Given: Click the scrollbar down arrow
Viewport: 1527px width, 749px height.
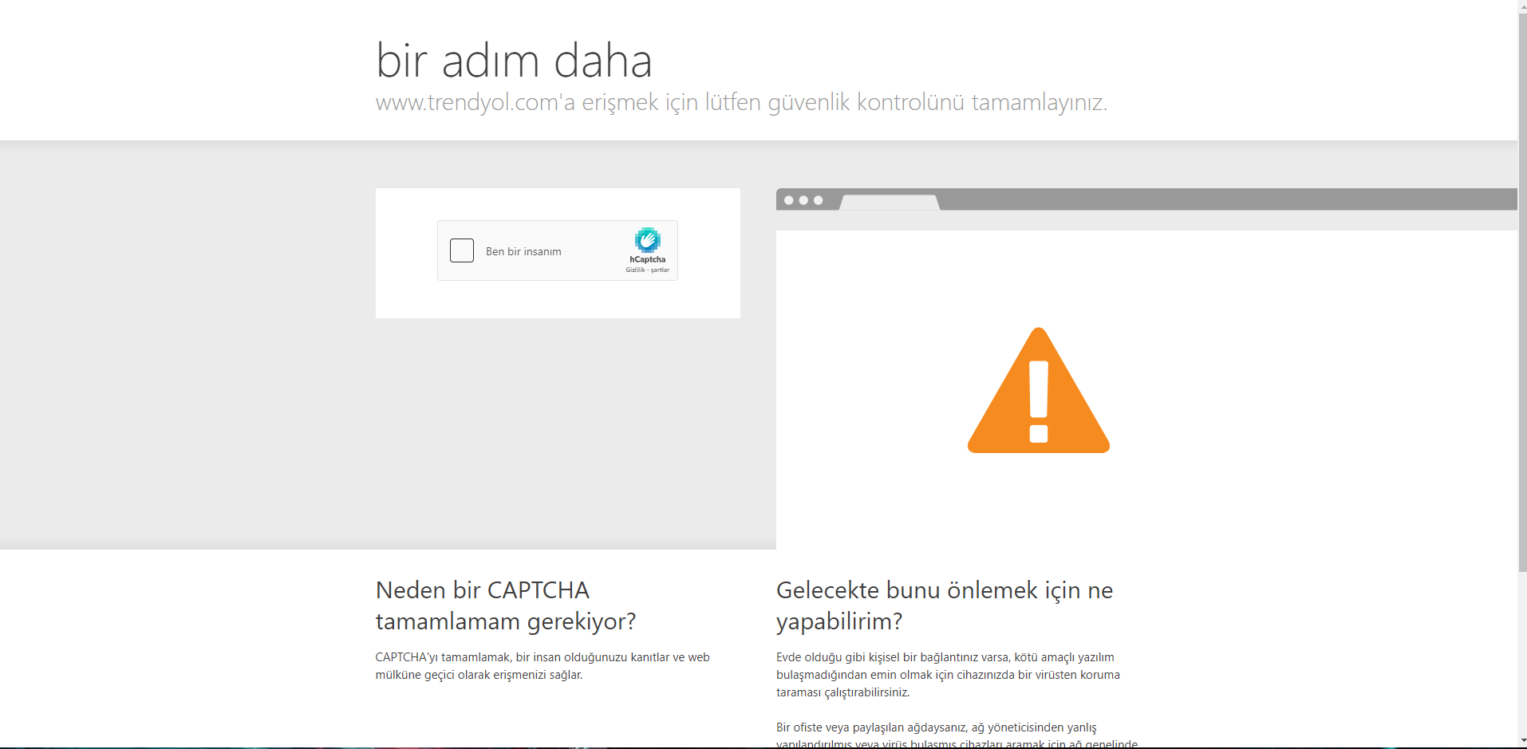Looking at the screenshot, I should click(1522, 742).
